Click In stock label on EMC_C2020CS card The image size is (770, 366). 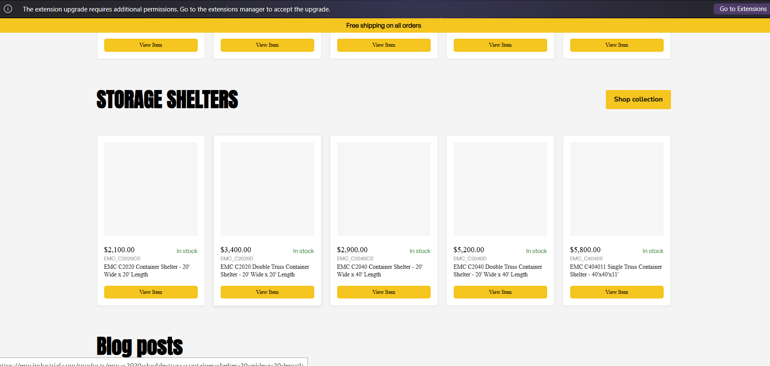point(187,251)
